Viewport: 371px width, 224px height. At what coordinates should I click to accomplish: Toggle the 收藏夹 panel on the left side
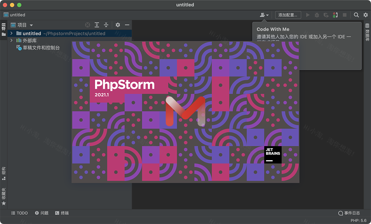coord(4,194)
